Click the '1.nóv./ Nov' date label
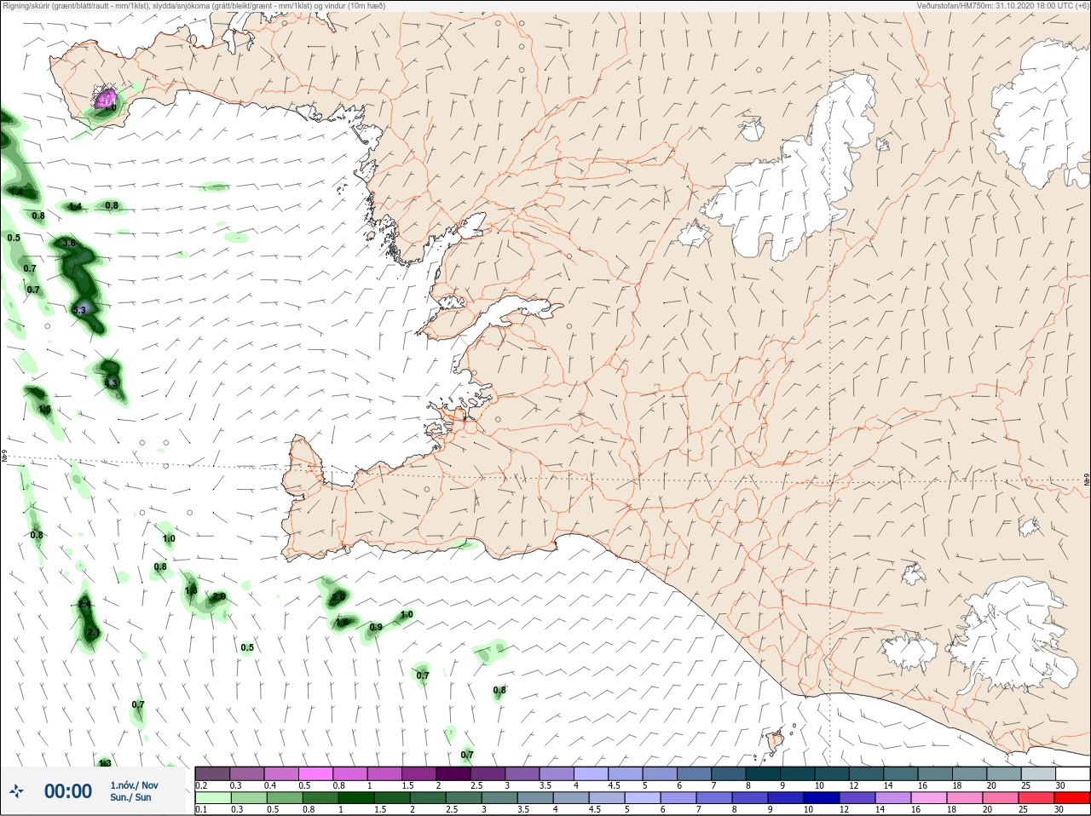This screenshot has height=816, width=1091. pyautogui.click(x=134, y=785)
